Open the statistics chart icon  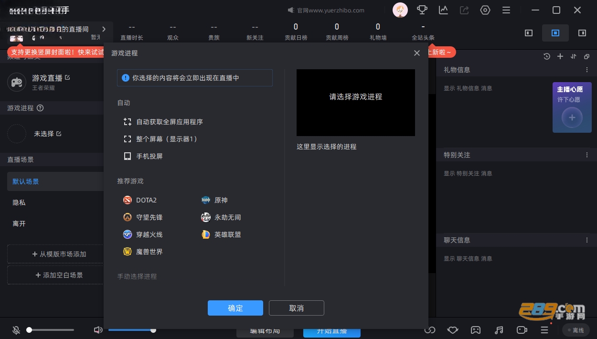tap(443, 10)
